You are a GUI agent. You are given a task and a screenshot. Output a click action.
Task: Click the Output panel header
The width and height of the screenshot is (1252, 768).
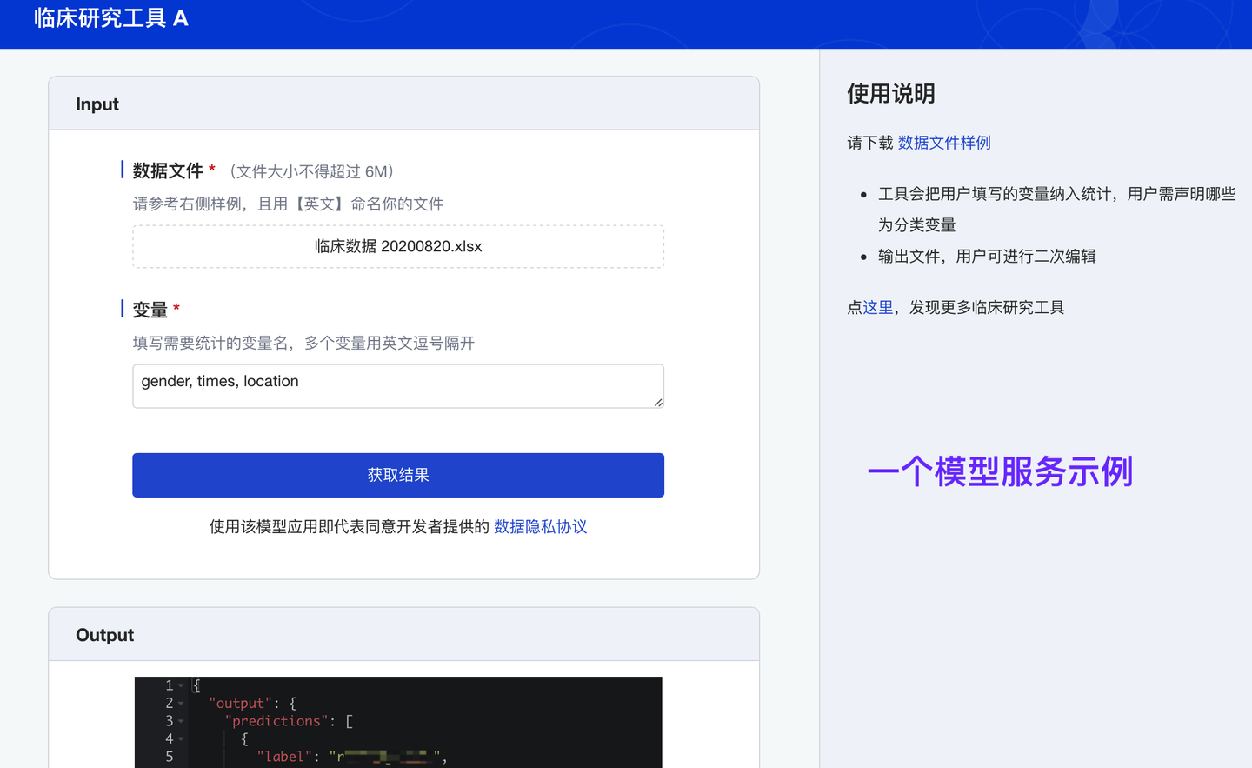[x=104, y=635]
